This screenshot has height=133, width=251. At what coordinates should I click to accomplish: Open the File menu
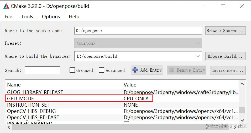8,16
